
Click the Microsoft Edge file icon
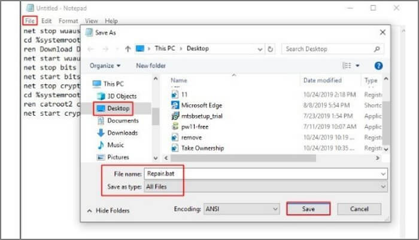(x=175, y=105)
